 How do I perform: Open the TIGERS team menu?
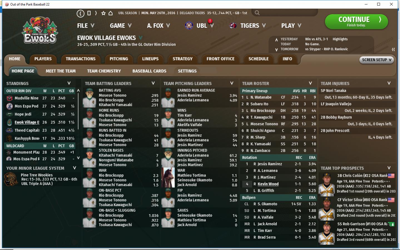(x=253, y=26)
